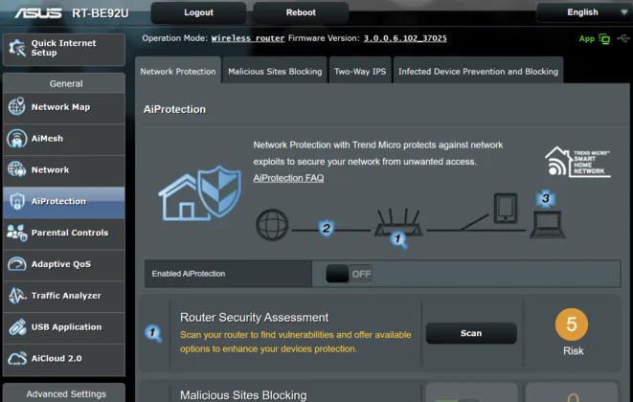Click the router icon in network diagram
This screenshot has width=633, height=402.
point(398,222)
